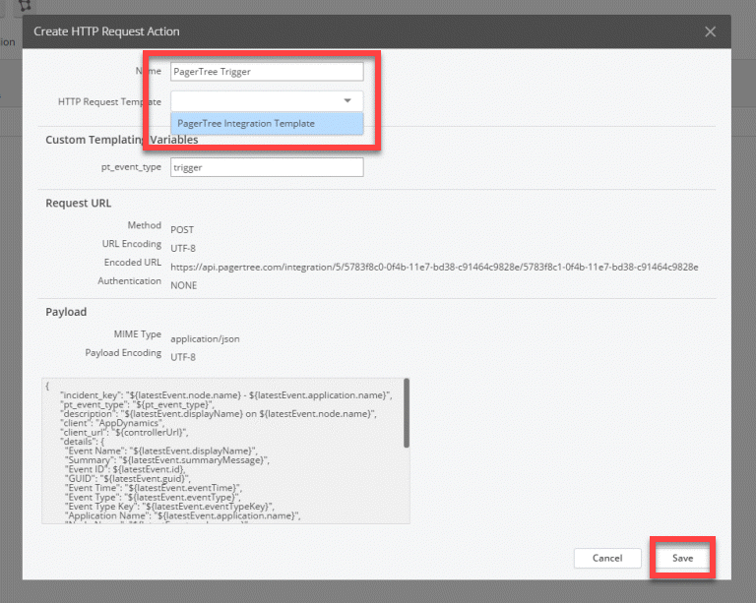Focus the pt_event_type variable field
The height and width of the screenshot is (603, 756).
267,168
